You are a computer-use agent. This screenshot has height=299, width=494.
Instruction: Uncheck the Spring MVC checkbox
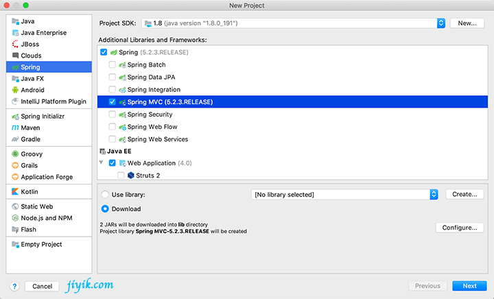(x=112, y=101)
